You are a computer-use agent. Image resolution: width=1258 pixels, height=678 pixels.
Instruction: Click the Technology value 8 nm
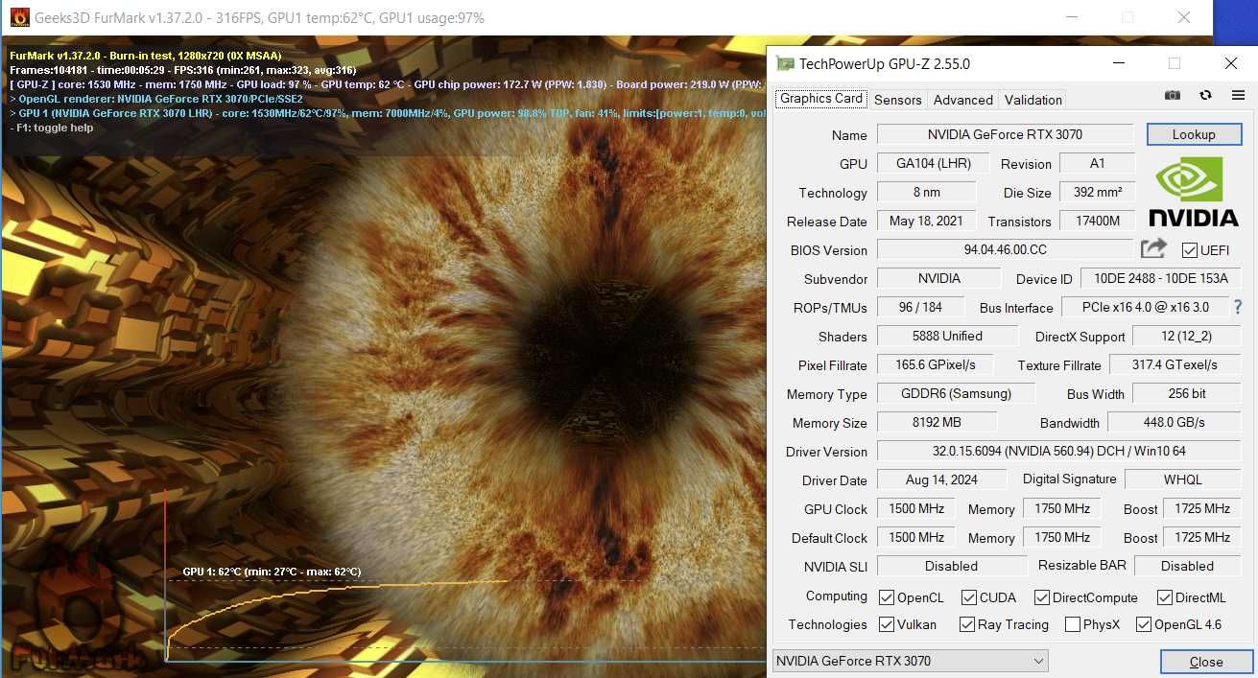[x=926, y=192]
